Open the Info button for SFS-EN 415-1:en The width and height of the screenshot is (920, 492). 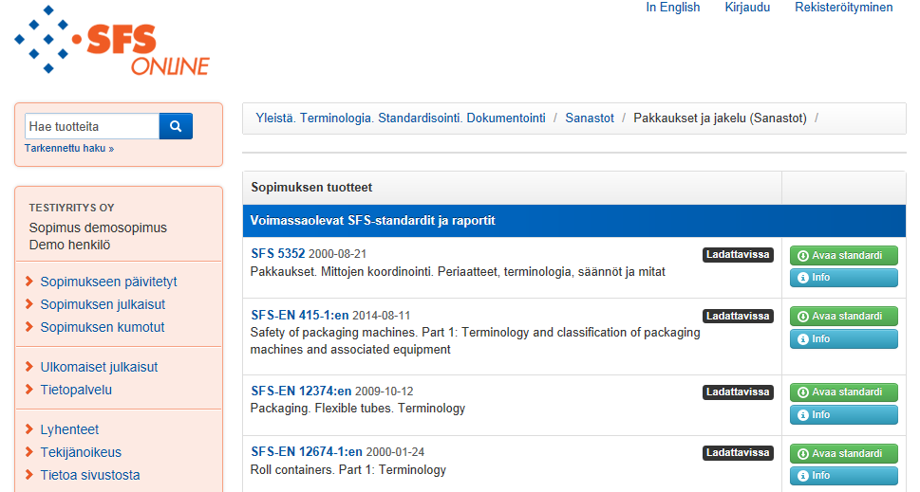tap(844, 339)
